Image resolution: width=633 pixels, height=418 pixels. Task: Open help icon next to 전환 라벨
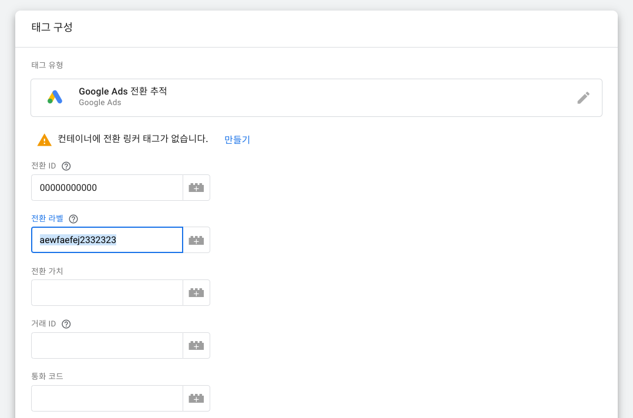tap(73, 218)
